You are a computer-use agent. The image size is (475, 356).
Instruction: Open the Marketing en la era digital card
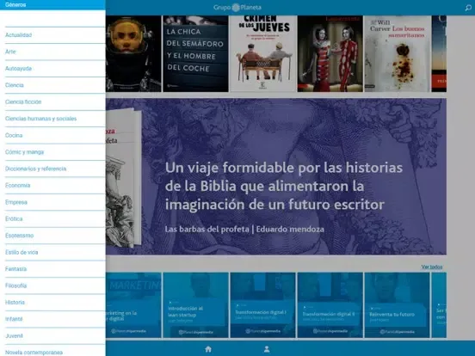click(133, 305)
